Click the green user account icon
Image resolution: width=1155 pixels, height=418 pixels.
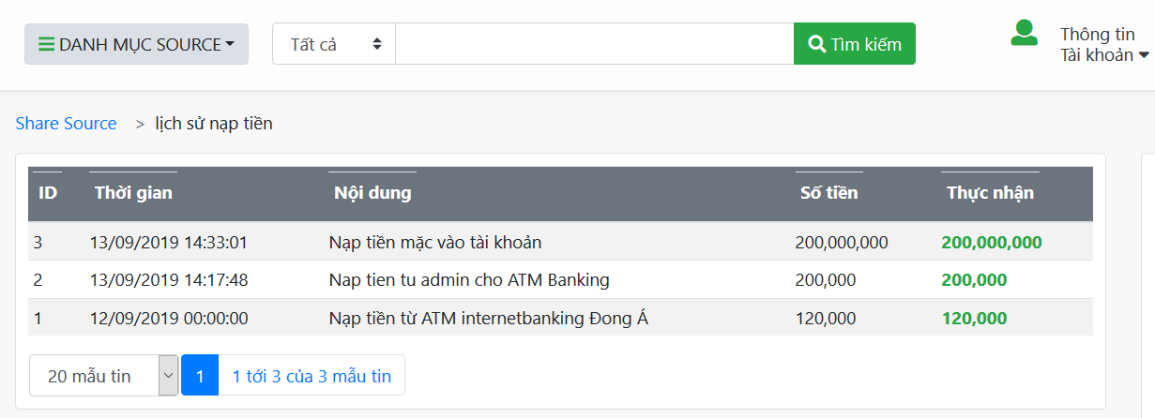coord(1024,33)
